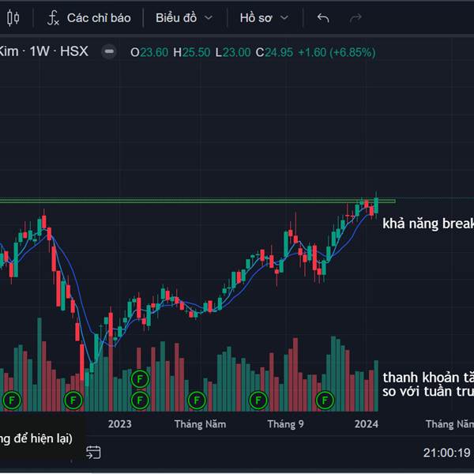The width and height of the screenshot is (474, 474).
Task: Click the 21:00:19 clock display
Action: 447,453
